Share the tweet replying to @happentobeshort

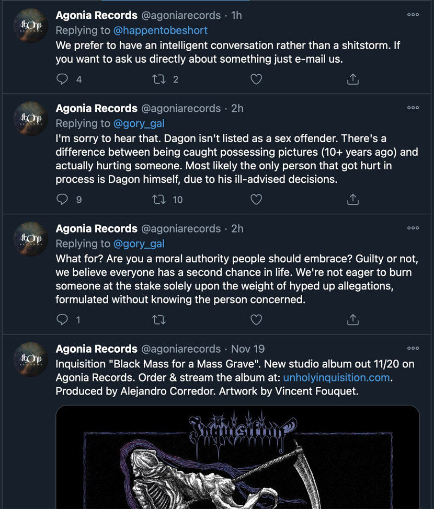(x=353, y=79)
